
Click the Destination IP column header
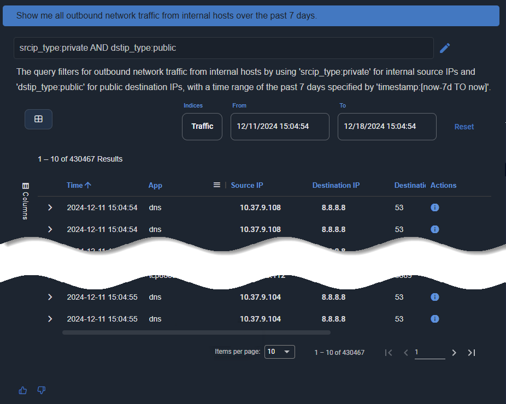336,185
